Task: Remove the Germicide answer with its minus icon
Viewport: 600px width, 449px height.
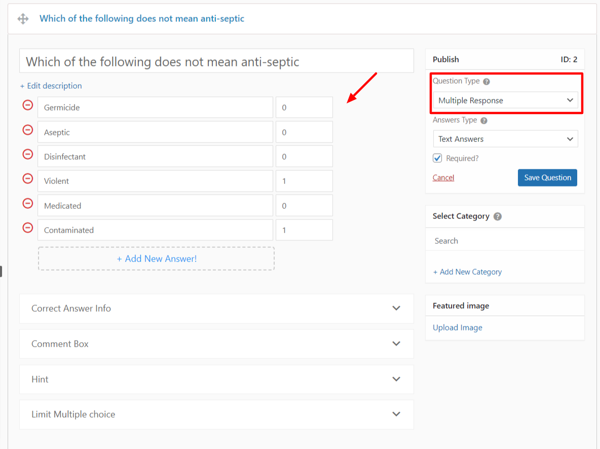Action: coord(28,105)
